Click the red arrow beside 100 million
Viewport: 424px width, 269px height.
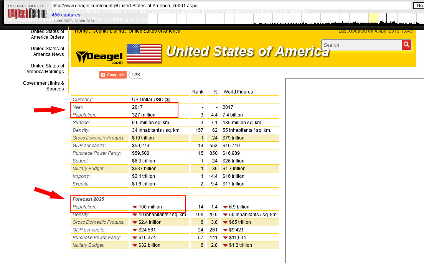click(x=134, y=207)
